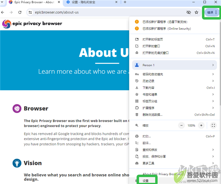Click the 100% zoom level value
Image resolution: width=221 pixels, height=184 pixels.
coord(191,125)
